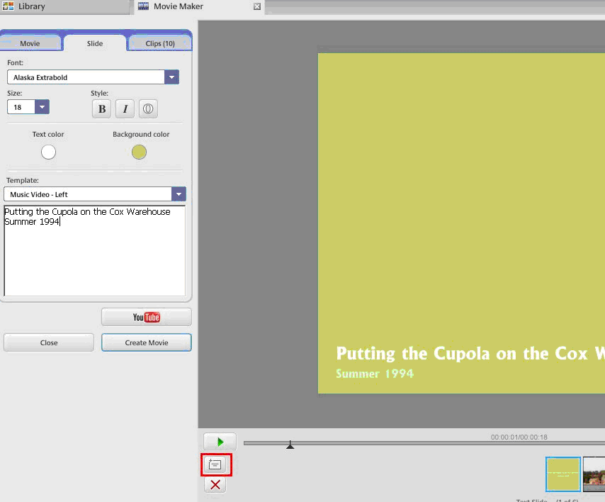605x502 pixels.
Task: Click the red X delete slide icon
Action: tap(215, 485)
